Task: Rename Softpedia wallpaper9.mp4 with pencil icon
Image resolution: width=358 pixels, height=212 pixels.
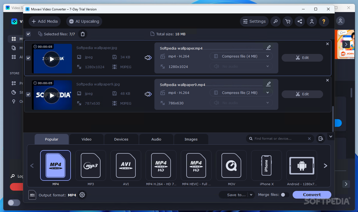Action: (268, 84)
